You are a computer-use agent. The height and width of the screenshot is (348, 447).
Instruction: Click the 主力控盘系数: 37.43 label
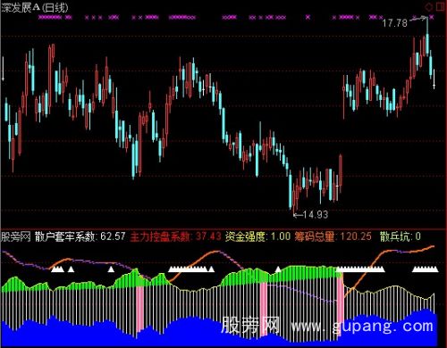tap(176, 236)
